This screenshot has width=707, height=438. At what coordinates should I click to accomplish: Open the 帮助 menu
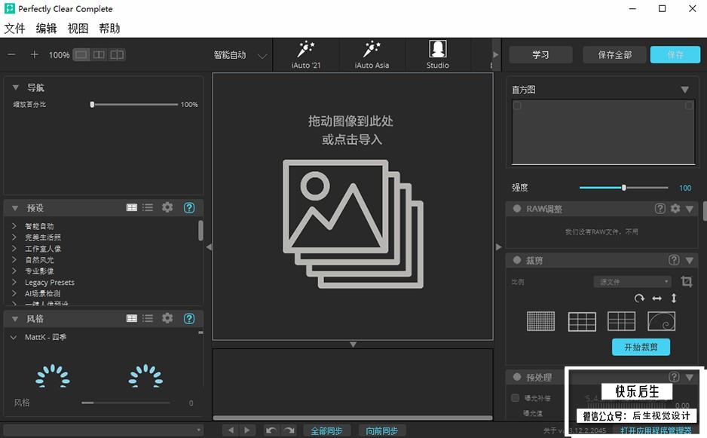point(109,29)
